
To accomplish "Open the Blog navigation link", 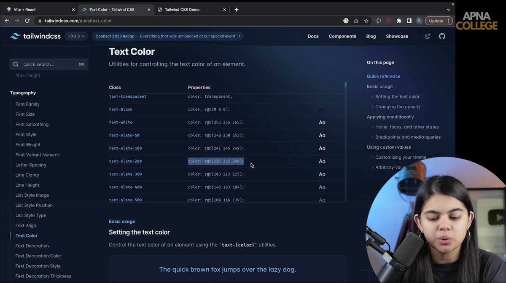I will (371, 36).
